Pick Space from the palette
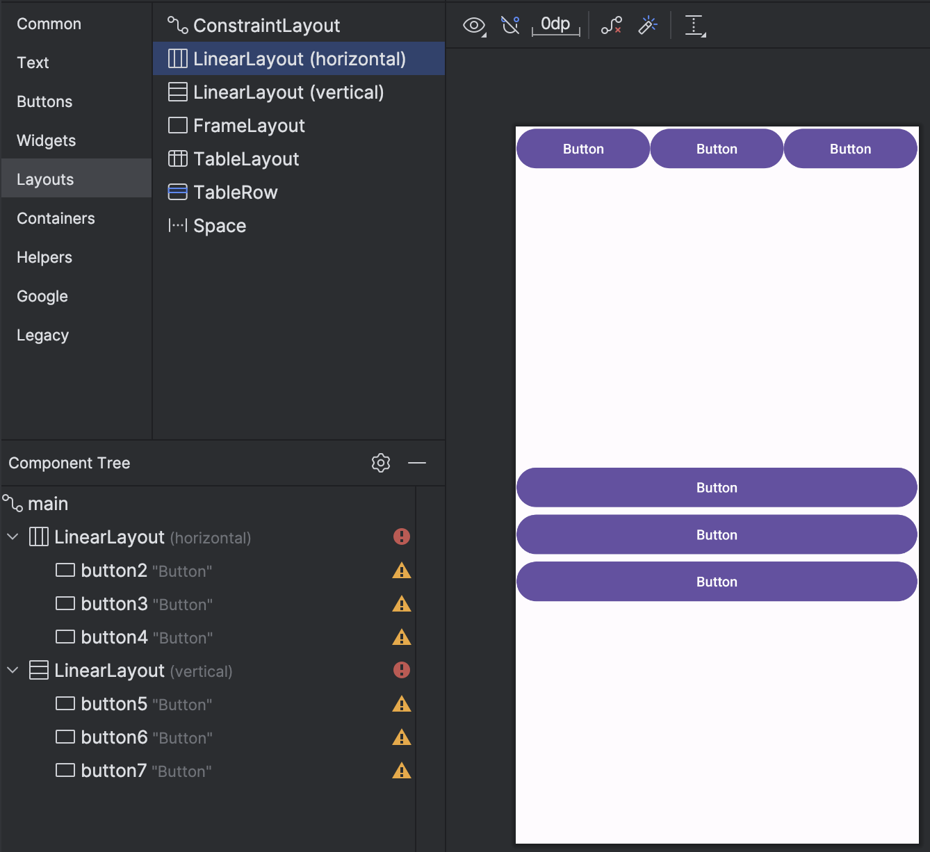Screen dimensions: 930x852 299,225
